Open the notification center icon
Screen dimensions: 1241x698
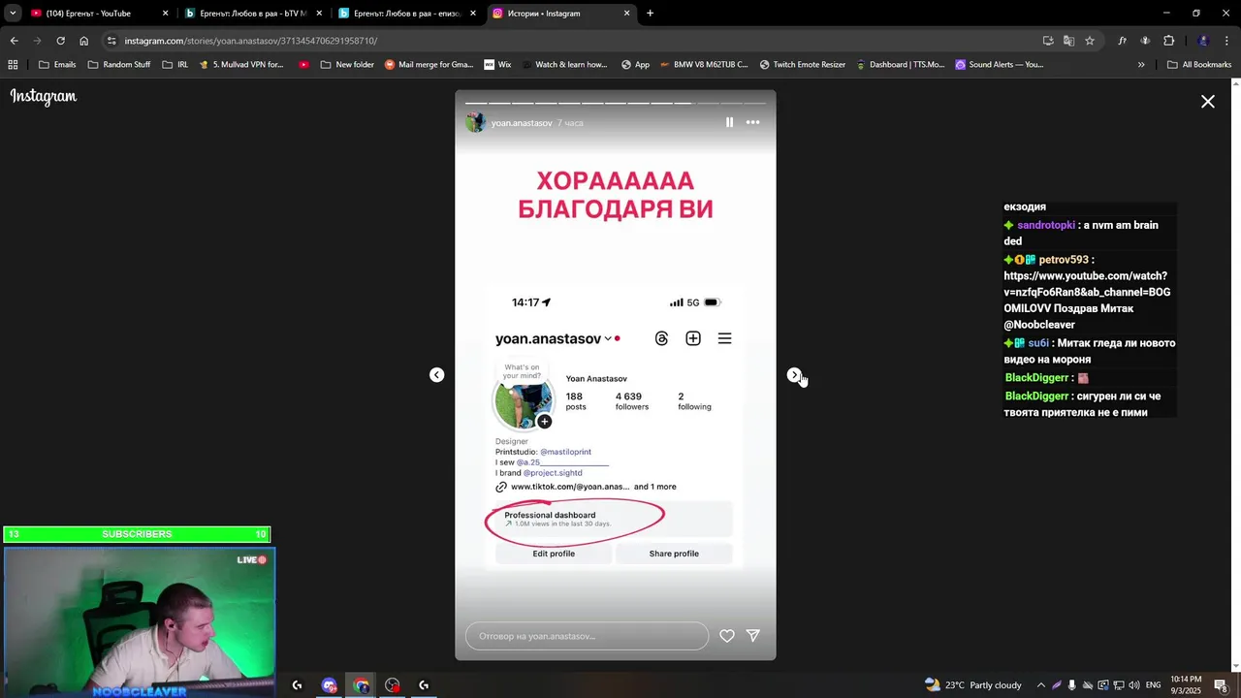pyautogui.click(x=1221, y=685)
